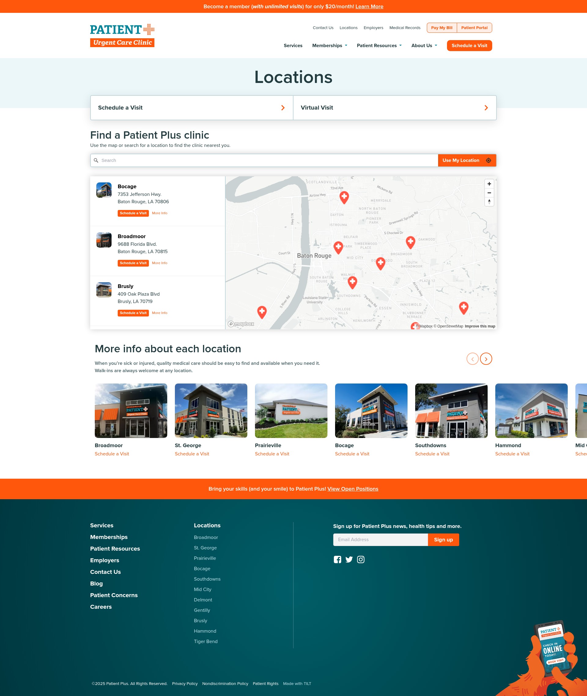The height and width of the screenshot is (696, 587).
Task: Open the Instagram social icon in footer
Action: click(x=361, y=559)
